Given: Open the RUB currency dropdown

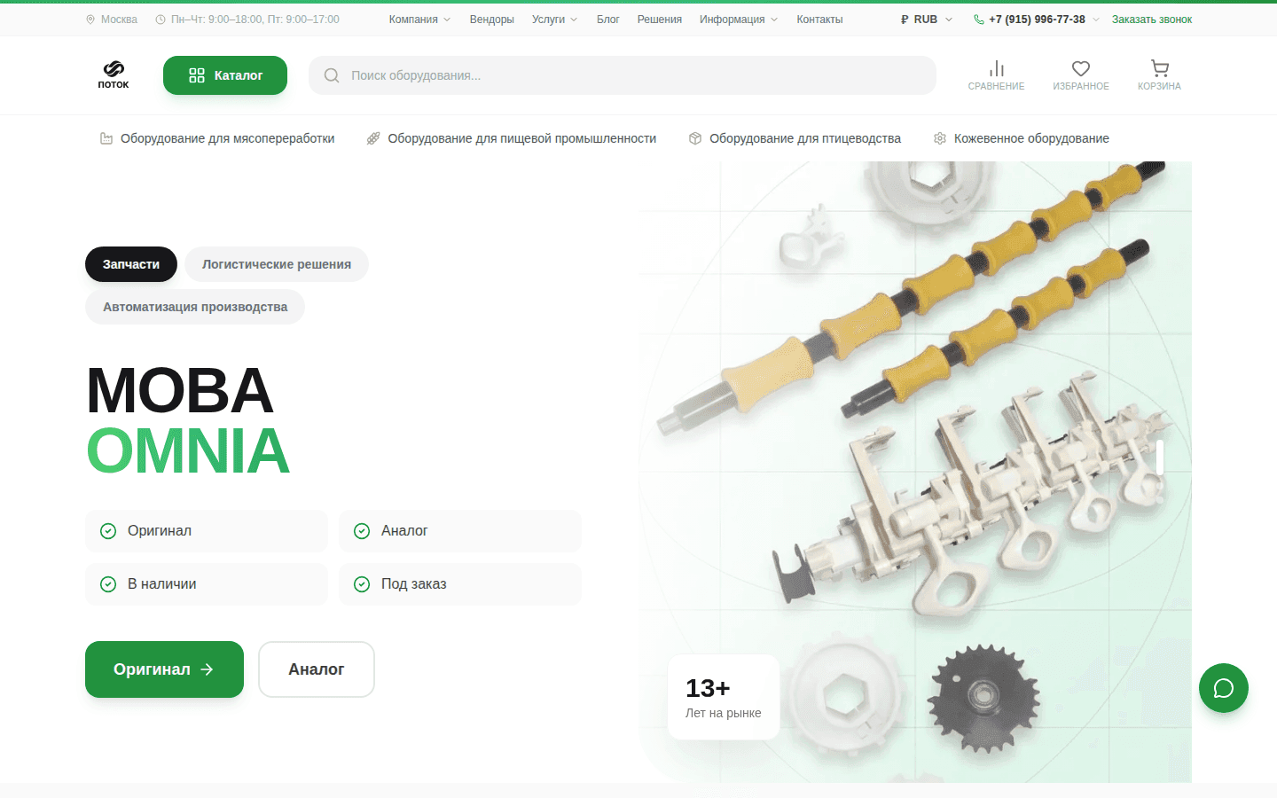Looking at the screenshot, I should (x=927, y=20).
